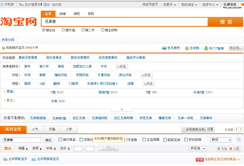
Task: Click the shopping cart icon
Action: click(x=242, y=4)
